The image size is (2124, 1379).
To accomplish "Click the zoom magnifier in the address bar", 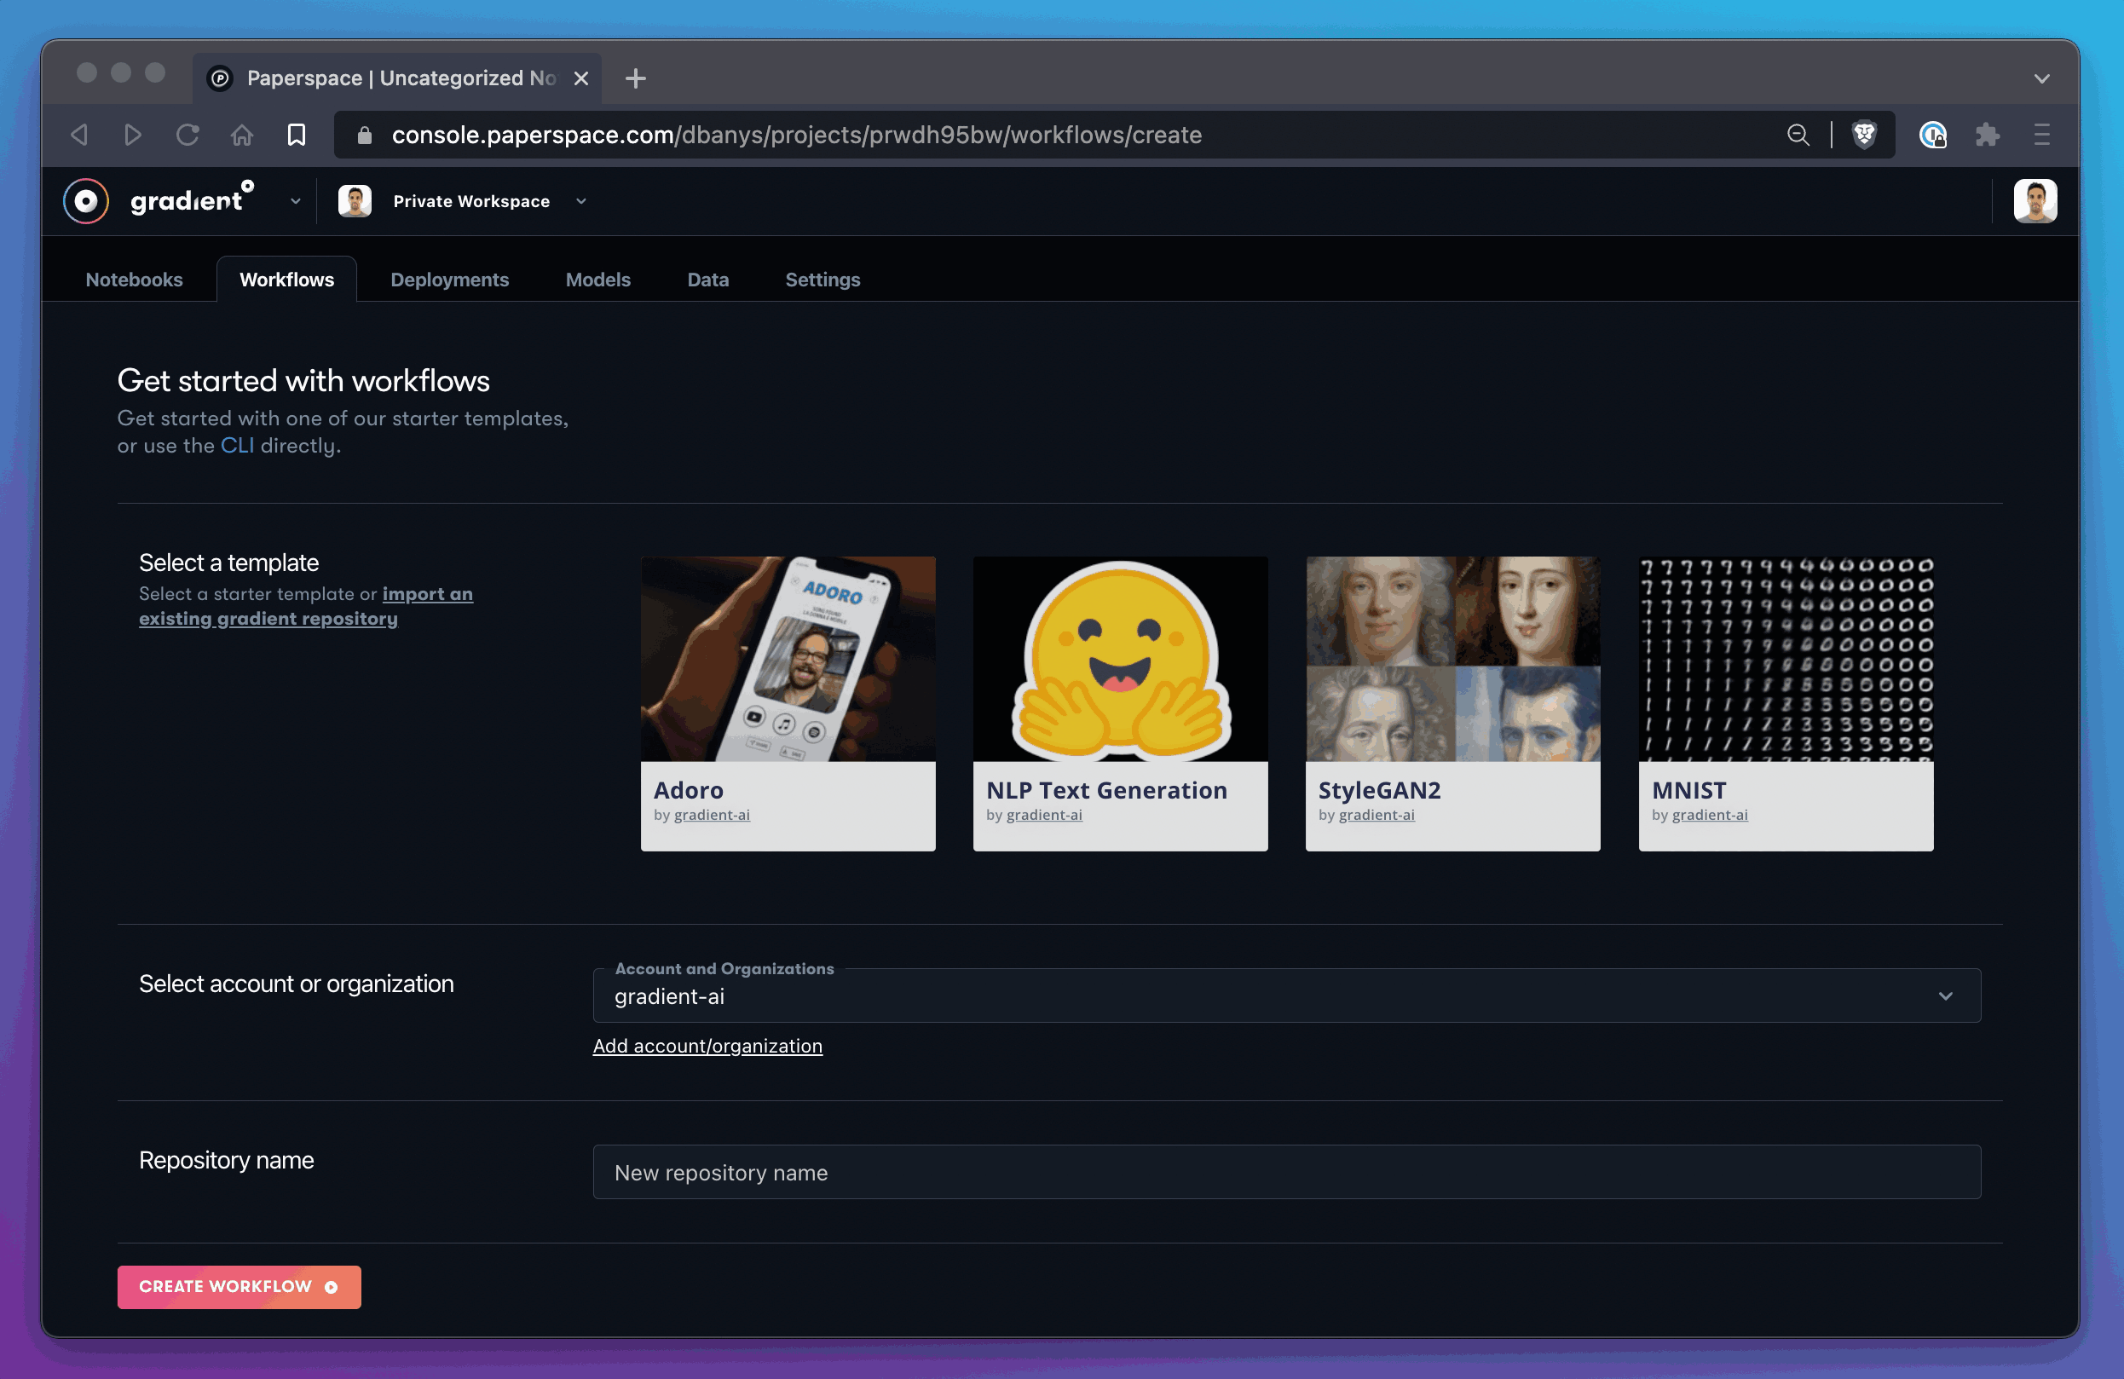I will pos(1798,135).
